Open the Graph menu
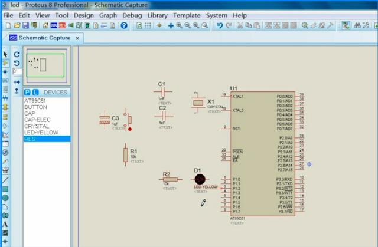This screenshot has height=247, width=378. click(x=108, y=15)
